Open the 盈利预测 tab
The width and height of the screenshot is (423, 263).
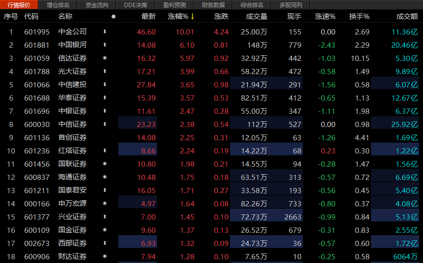(x=175, y=5)
